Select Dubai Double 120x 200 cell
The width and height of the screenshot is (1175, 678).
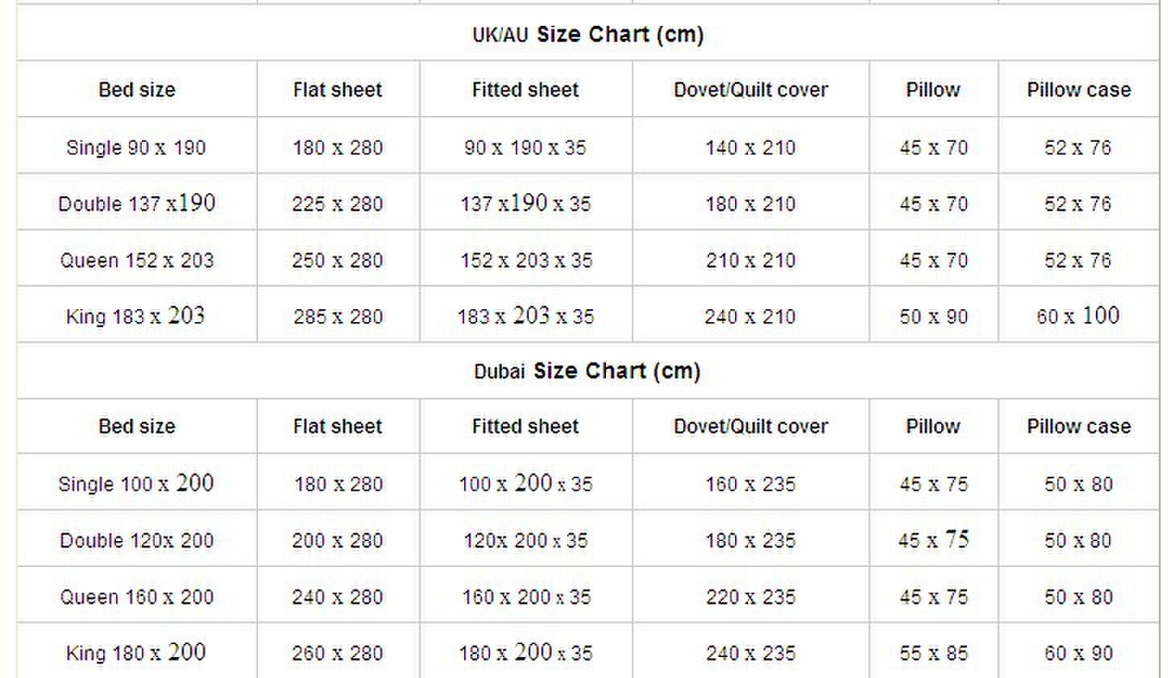[136, 540]
